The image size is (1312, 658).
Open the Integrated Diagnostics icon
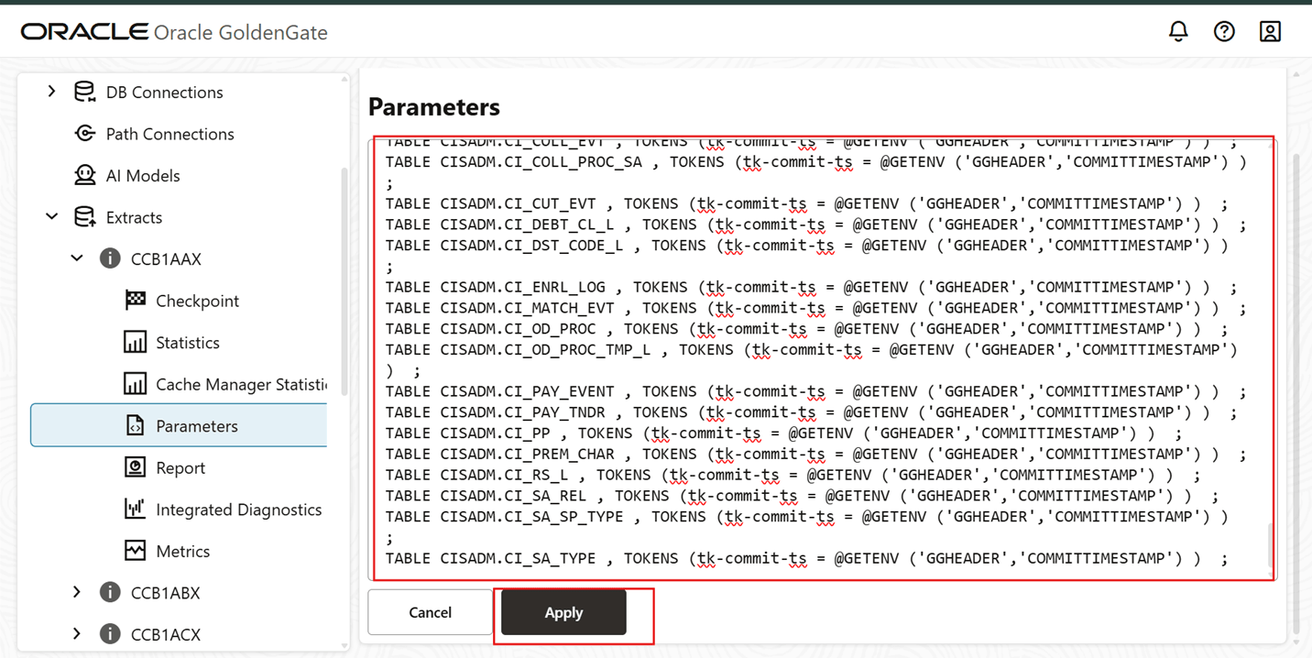pyautogui.click(x=136, y=509)
